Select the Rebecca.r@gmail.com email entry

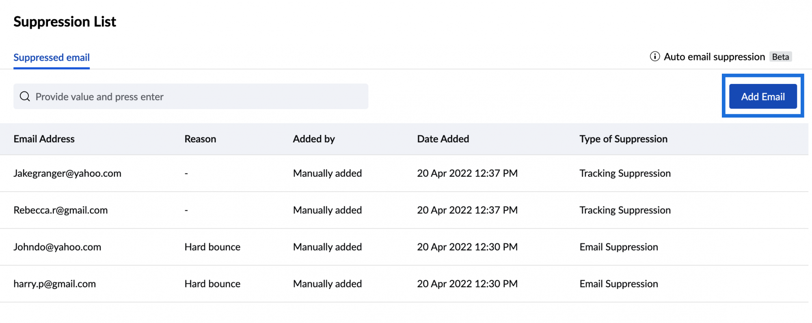[x=60, y=210]
